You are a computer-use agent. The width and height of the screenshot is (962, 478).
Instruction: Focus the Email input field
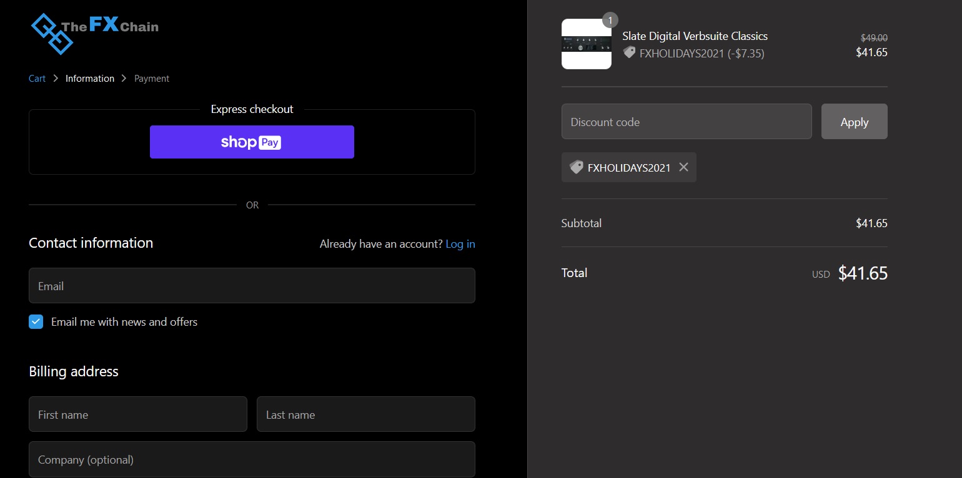point(252,286)
